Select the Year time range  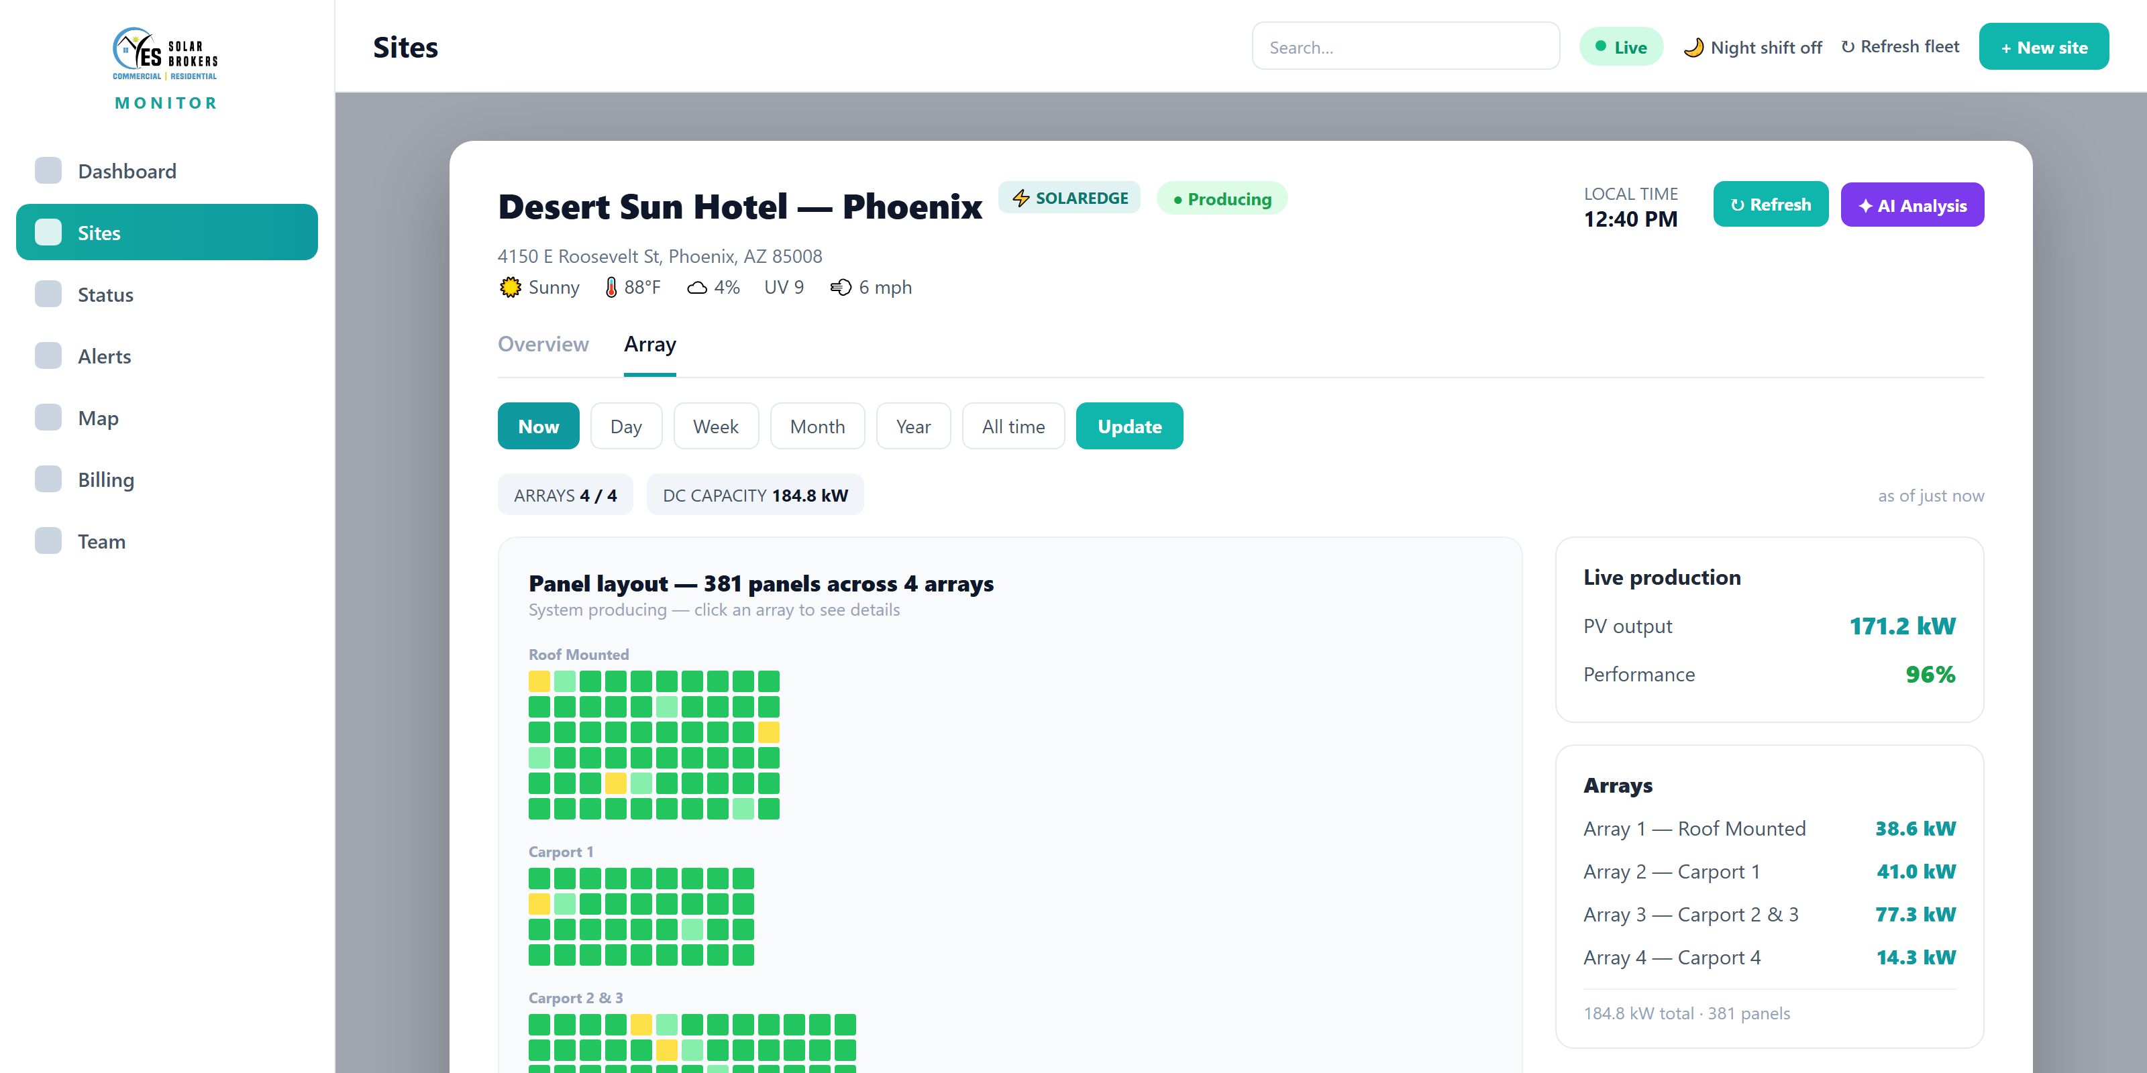point(912,426)
